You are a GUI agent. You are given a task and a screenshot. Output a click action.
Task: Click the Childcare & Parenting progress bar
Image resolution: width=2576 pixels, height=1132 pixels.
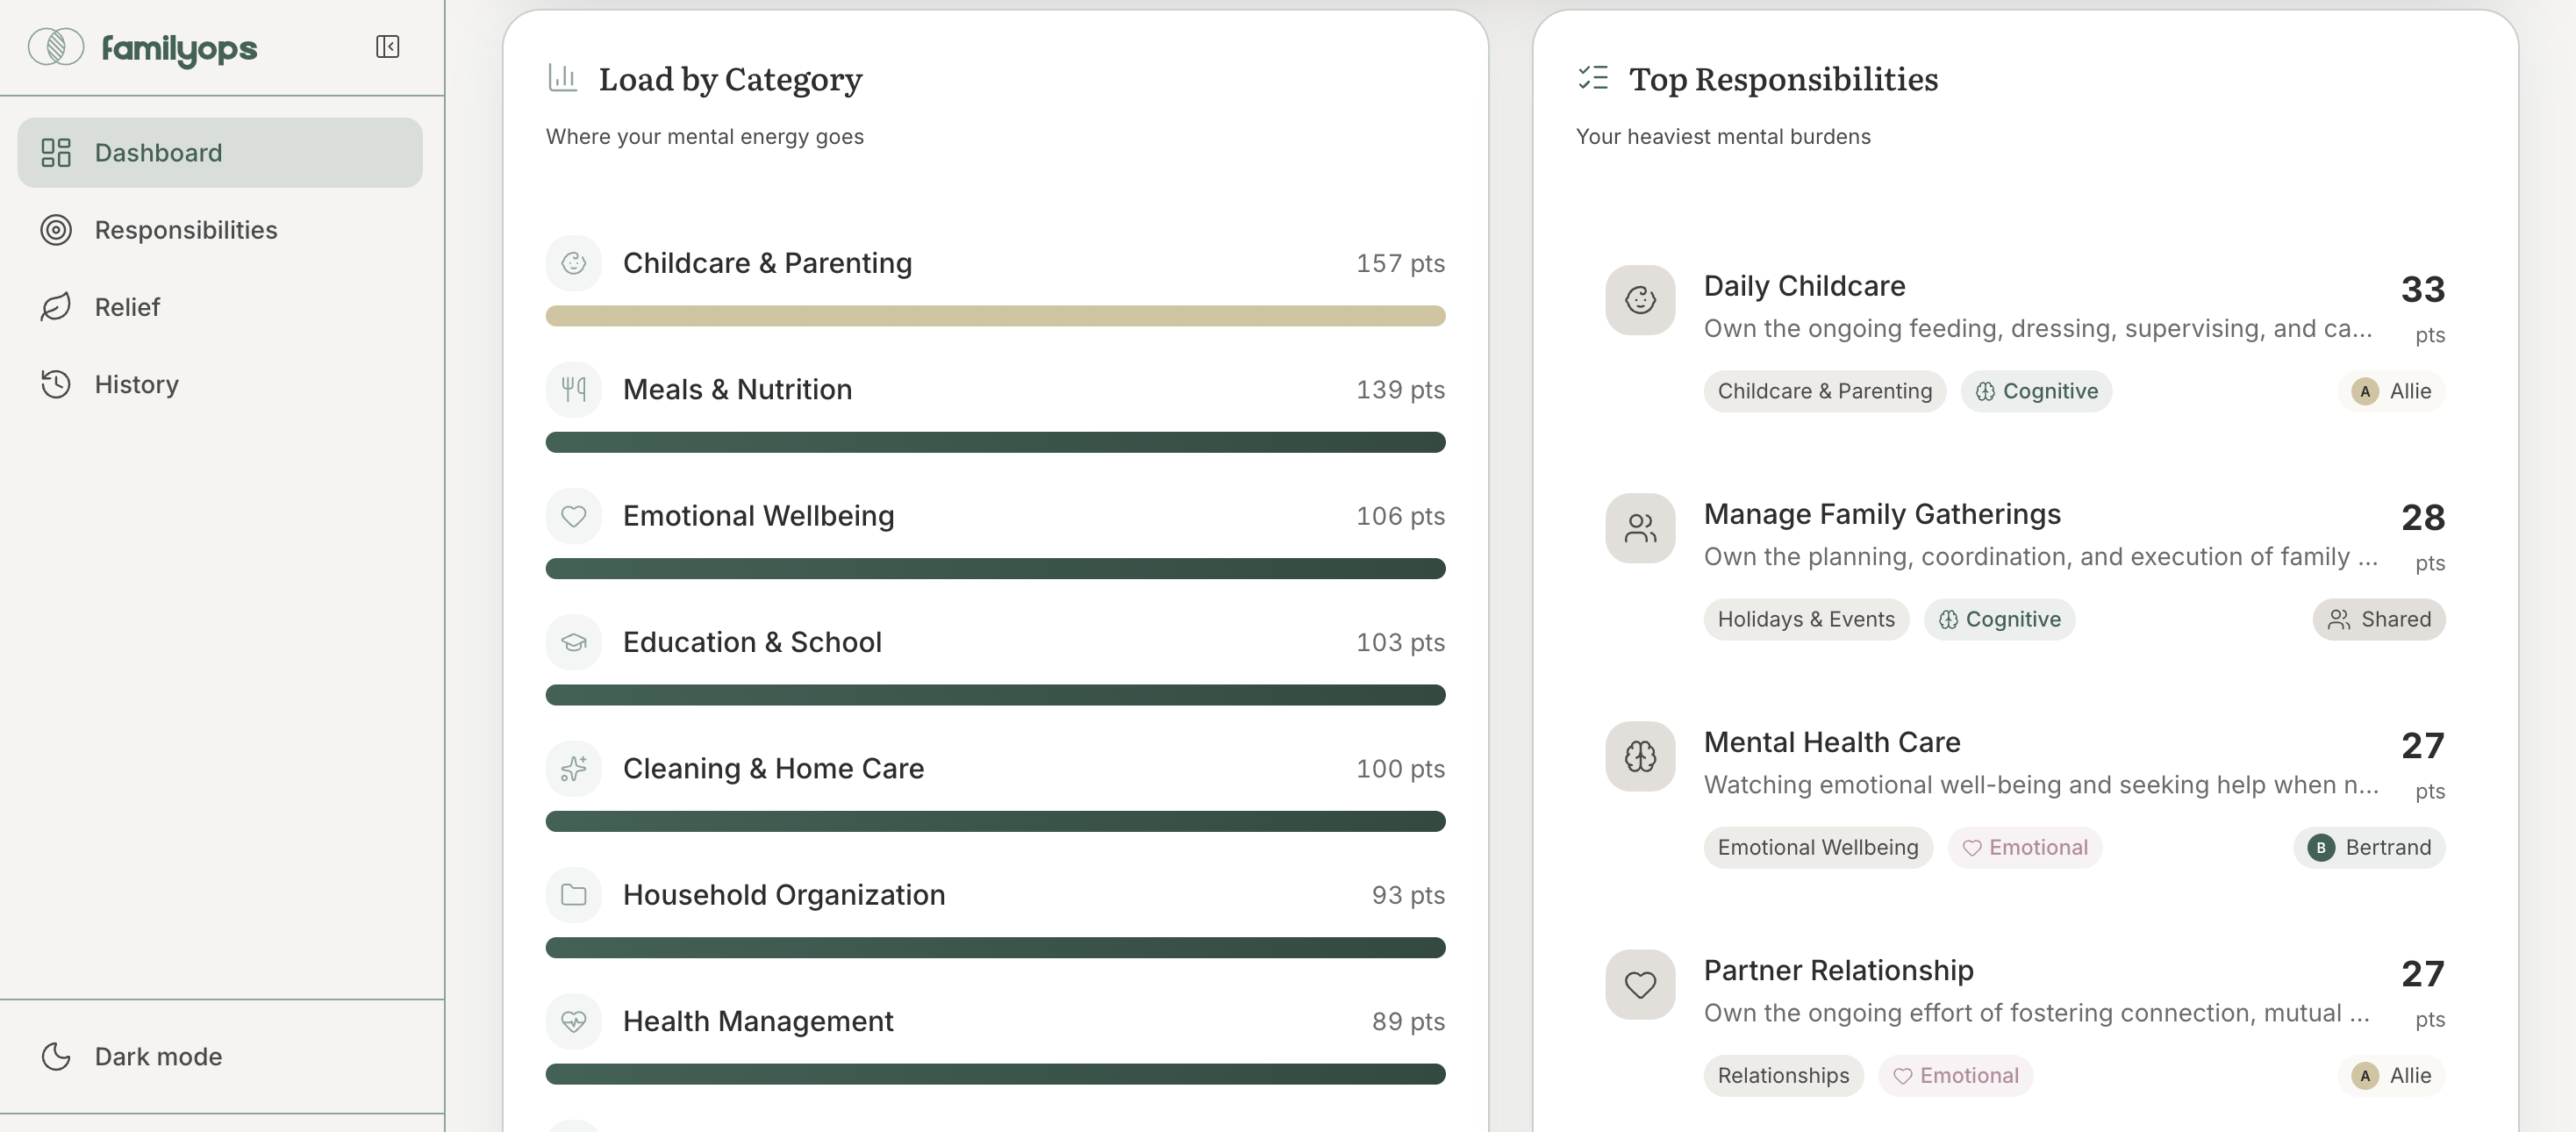click(x=995, y=315)
